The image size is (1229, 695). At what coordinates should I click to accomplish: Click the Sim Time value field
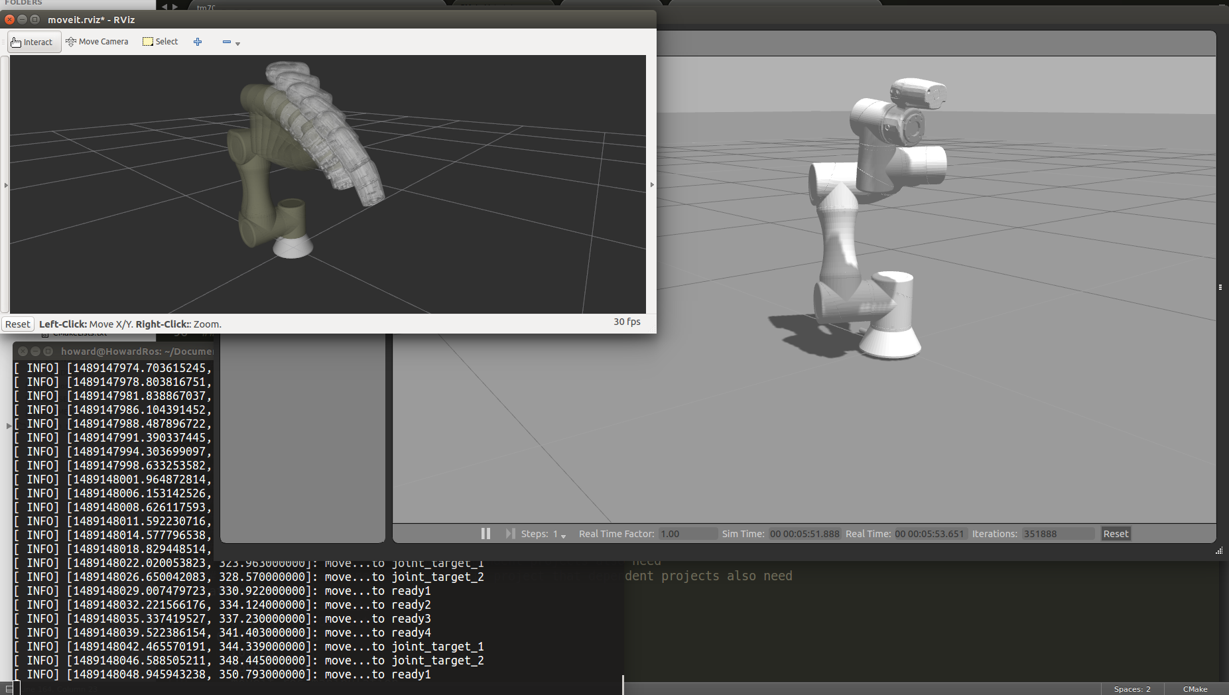(x=805, y=534)
